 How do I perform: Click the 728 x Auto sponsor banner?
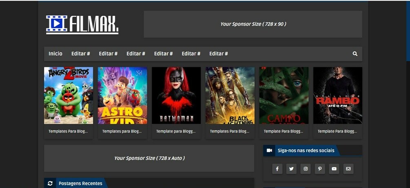click(149, 158)
